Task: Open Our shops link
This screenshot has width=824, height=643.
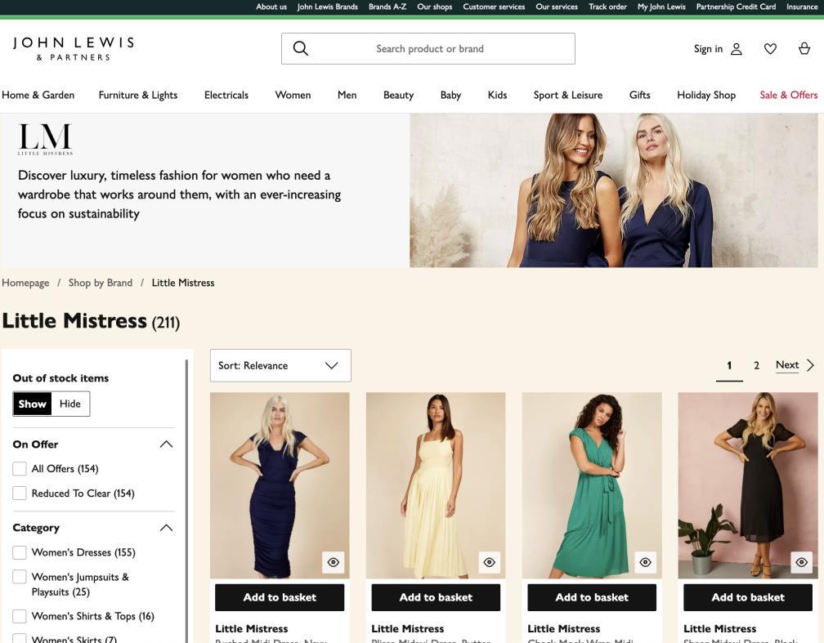Action: [435, 7]
